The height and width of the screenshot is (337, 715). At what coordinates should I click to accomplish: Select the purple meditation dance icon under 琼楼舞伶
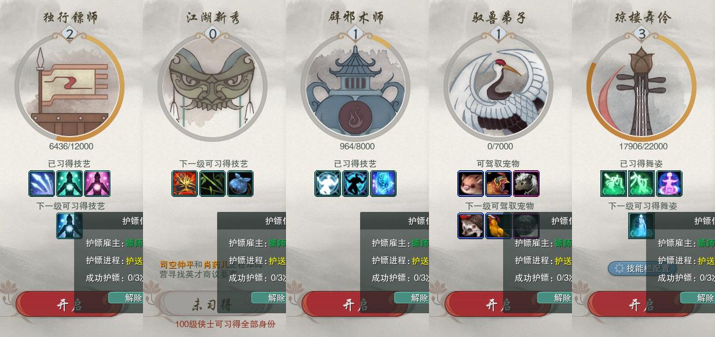click(x=669, y=184)
